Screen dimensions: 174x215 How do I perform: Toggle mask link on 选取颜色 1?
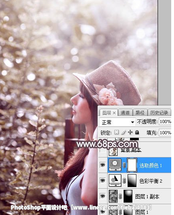coord(124,165)
